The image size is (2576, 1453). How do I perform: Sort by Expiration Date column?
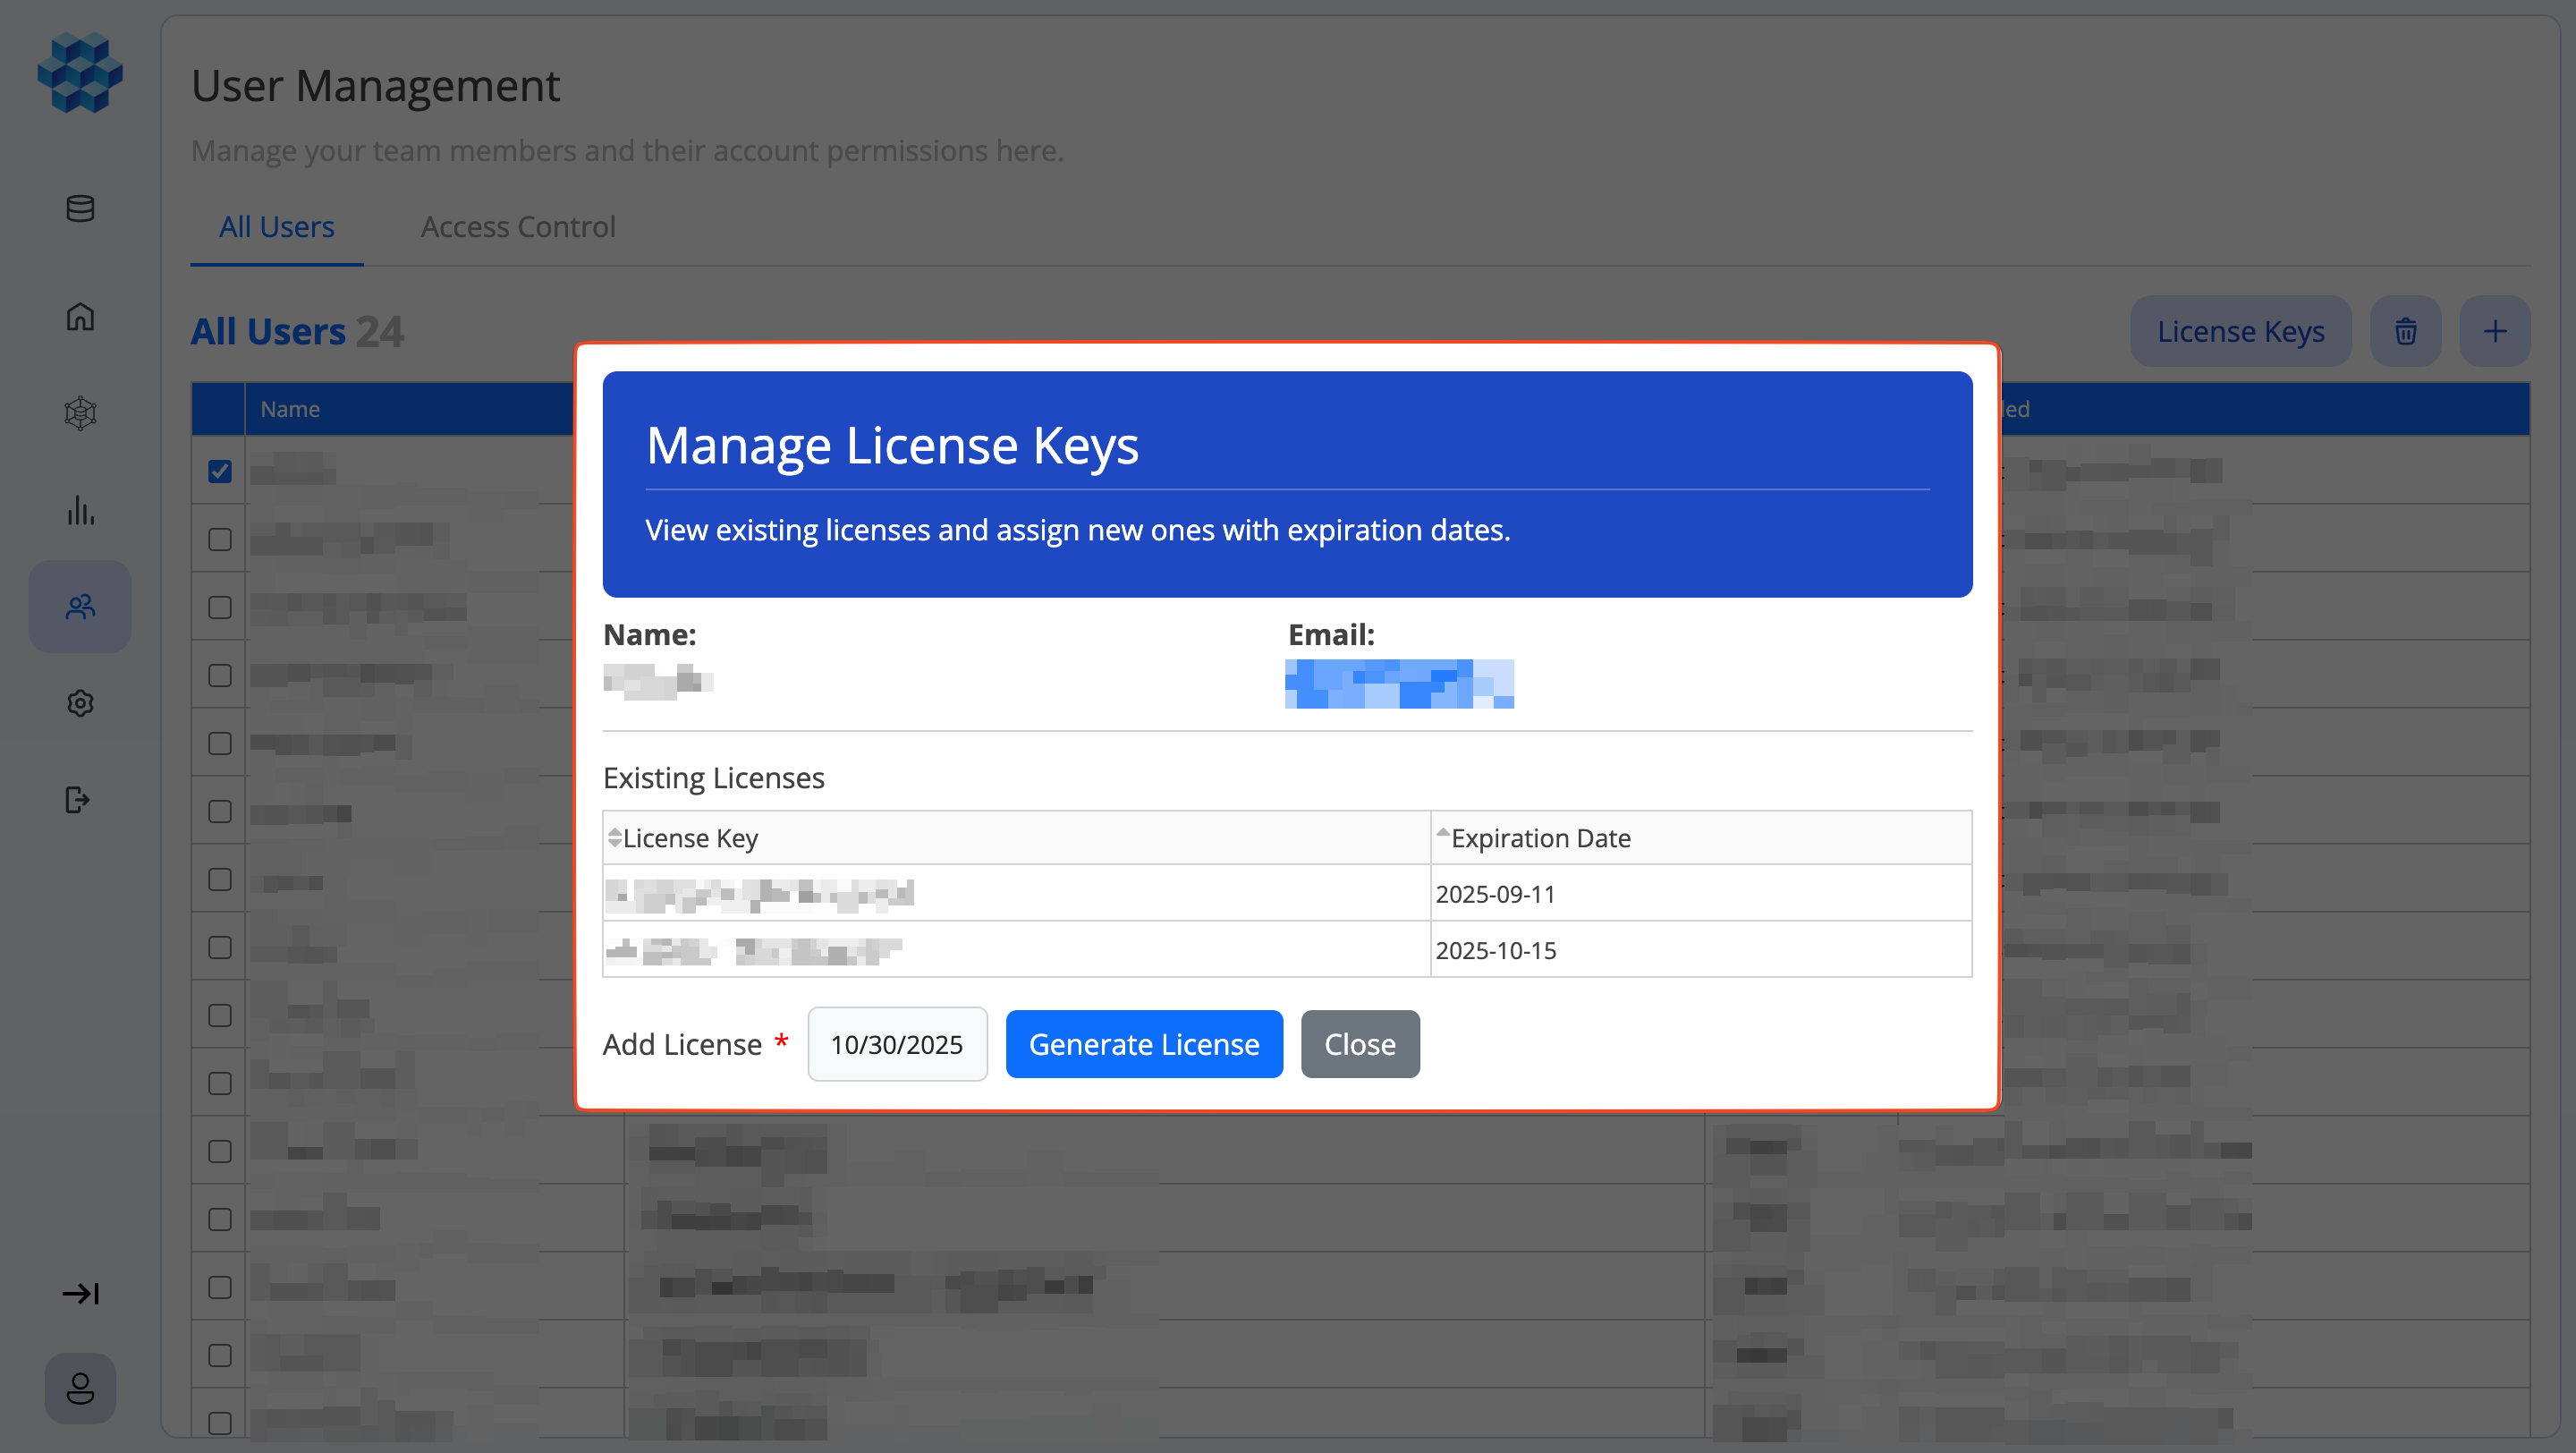[x=1539, y=838]
